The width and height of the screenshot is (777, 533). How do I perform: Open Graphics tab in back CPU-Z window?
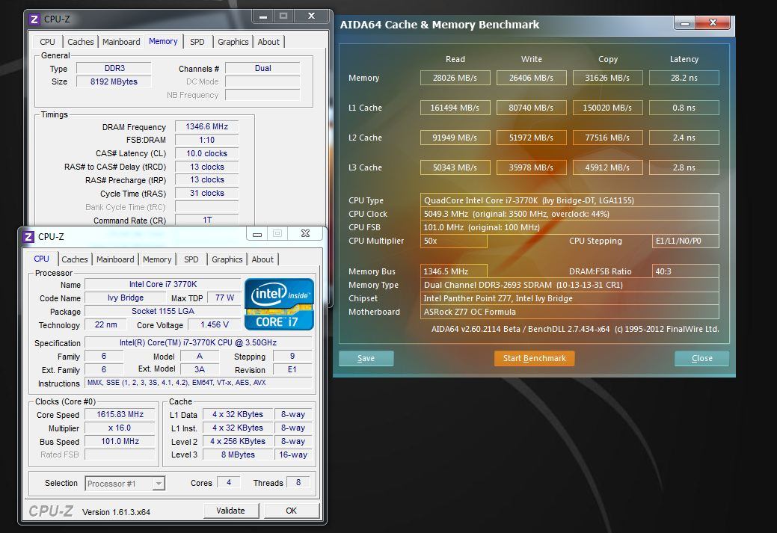tap(233, 42)
